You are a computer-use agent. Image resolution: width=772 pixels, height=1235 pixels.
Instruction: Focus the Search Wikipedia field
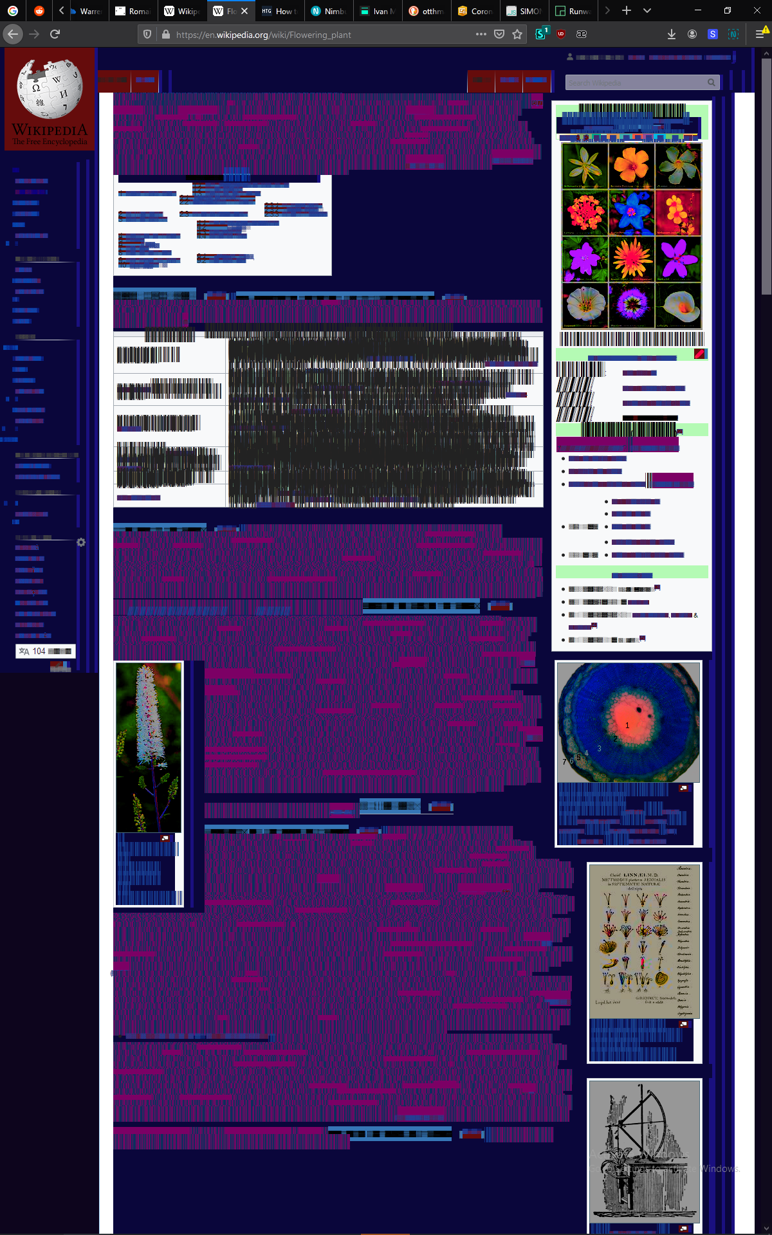(636, 82)
